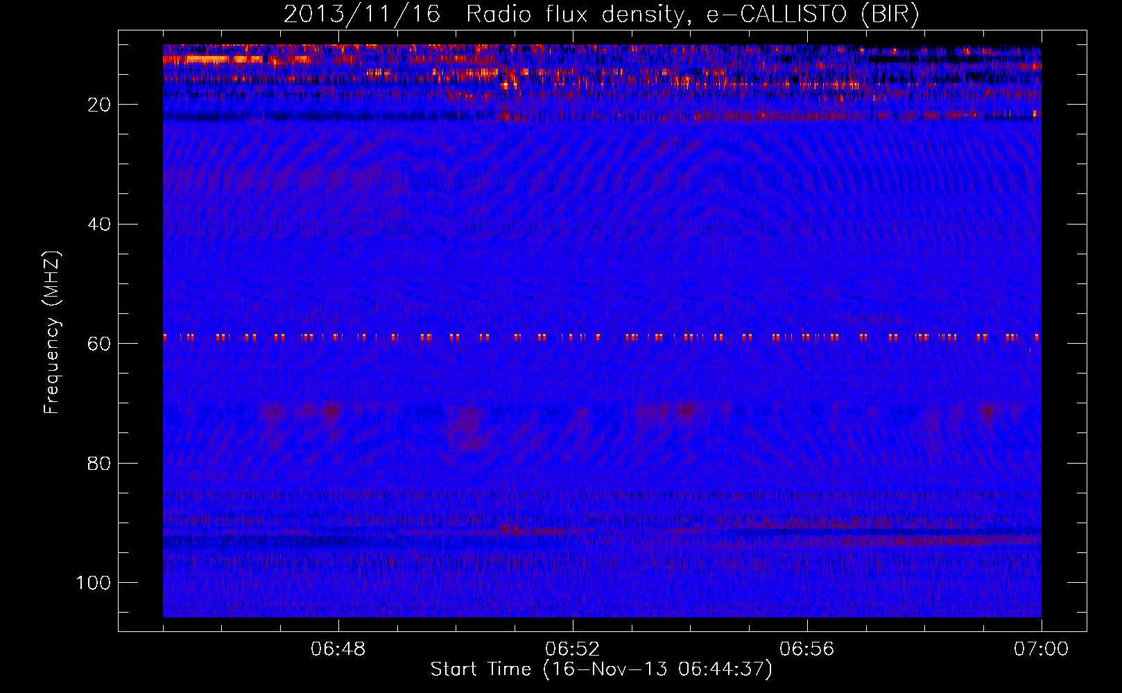
Task: Click the 20 frequency tick label
Action: click(100, 105)
